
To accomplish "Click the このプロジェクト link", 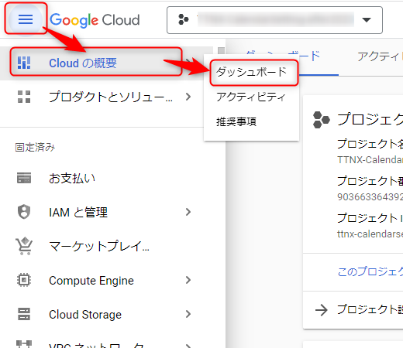I will click(x=370, y=271).
